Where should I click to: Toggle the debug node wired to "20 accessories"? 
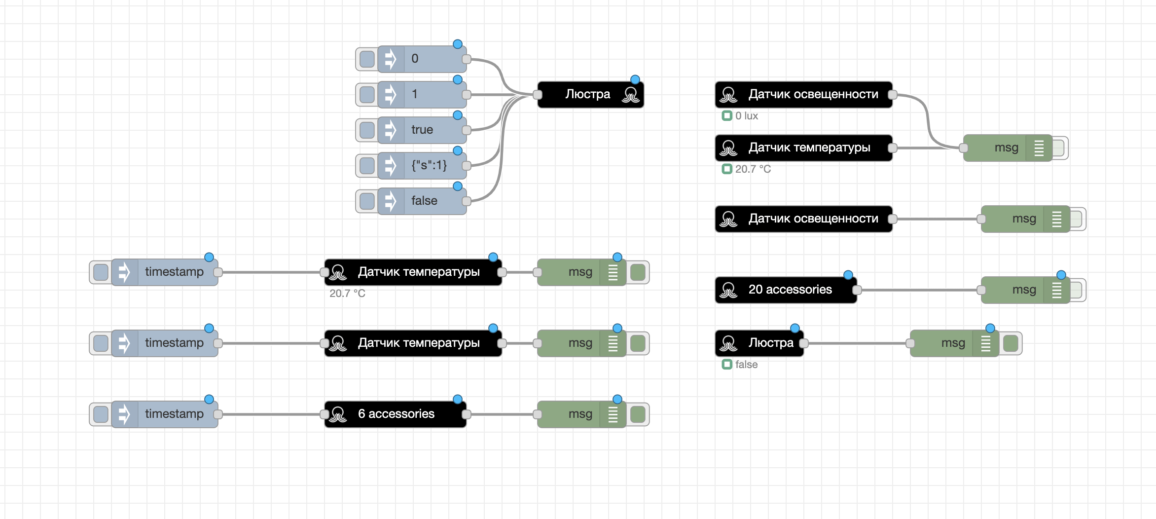(1076, 290)
